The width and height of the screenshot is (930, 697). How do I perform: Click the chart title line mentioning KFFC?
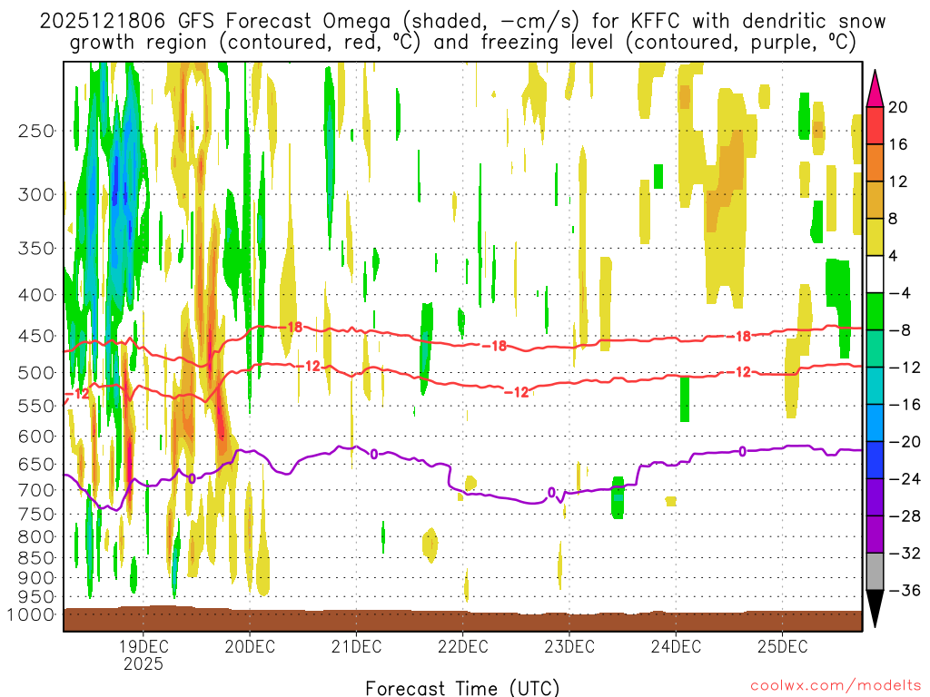[462, 21]
